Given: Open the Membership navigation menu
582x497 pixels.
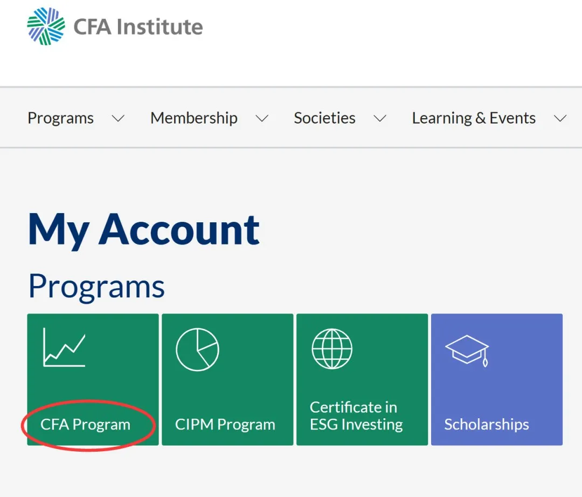Looking at the screenshot, I should 193,118.
